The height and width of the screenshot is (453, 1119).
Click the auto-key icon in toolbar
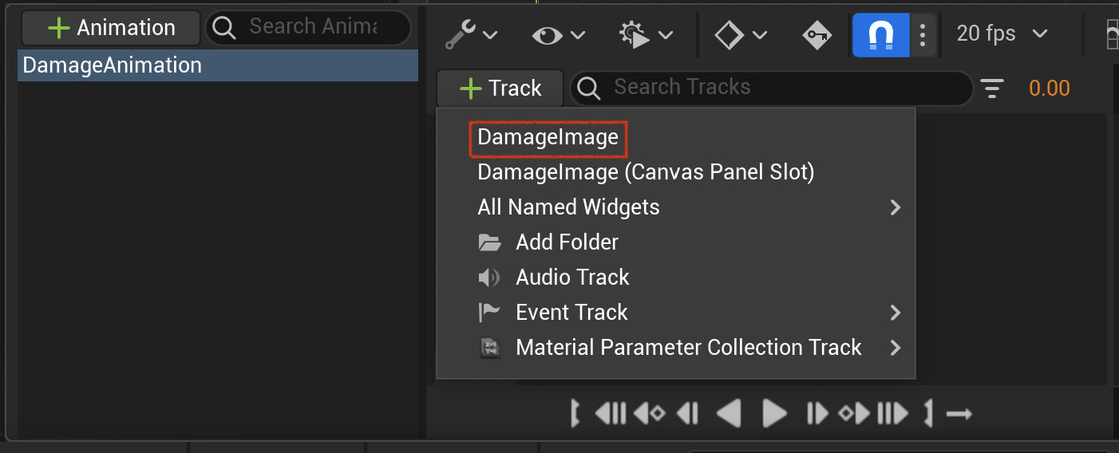tap(817, 34)
